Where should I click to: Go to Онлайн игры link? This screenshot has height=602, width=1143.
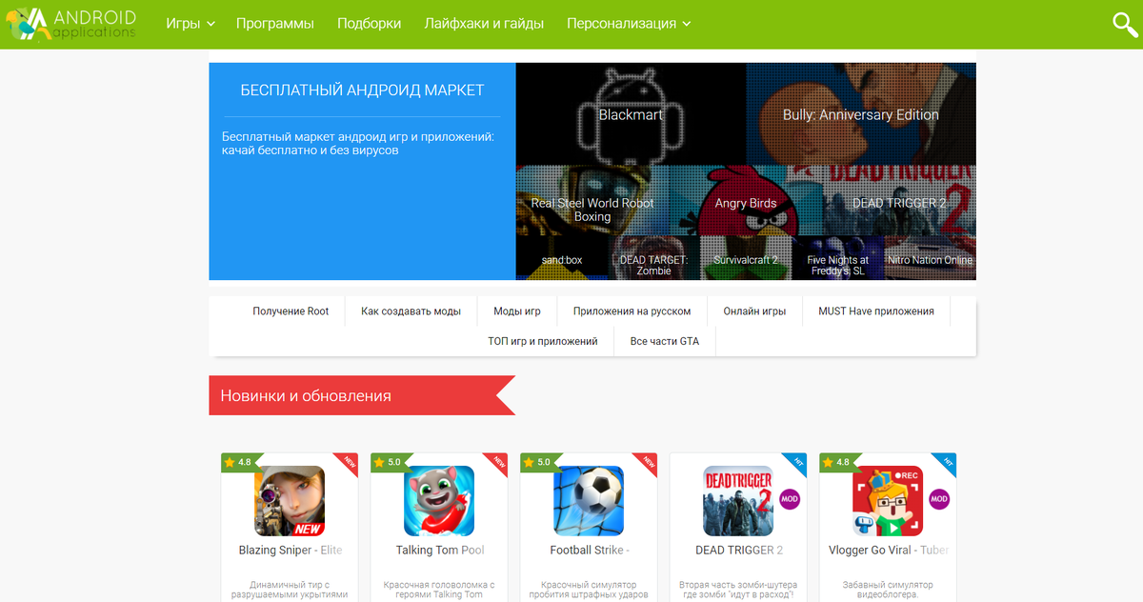coord(754,311)
